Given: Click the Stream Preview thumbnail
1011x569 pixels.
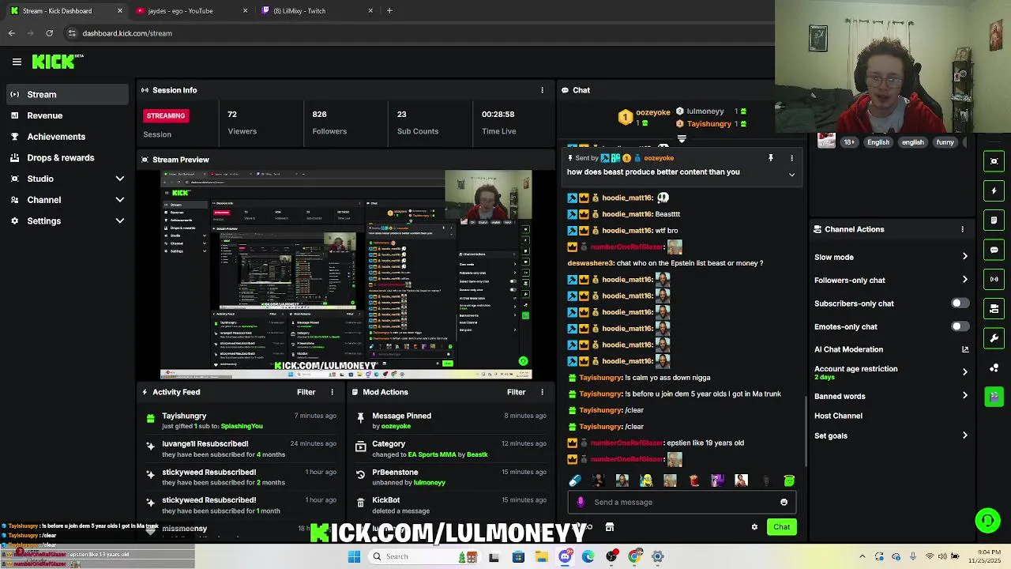Looking at the screenshot, I should click(346, 275).
